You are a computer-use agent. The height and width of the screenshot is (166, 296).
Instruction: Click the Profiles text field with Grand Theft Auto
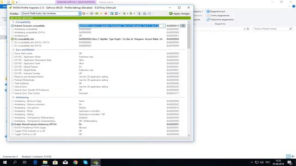click(x=50, y=13)
